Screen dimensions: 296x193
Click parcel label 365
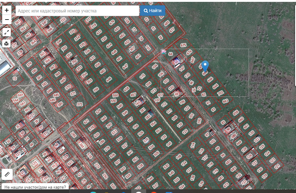point(42,54)
